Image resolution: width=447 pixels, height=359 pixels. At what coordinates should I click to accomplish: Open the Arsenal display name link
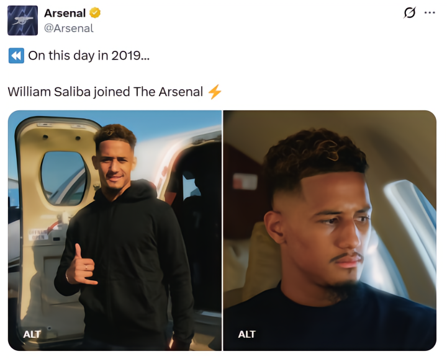pyautogui.click(x=65, y=13)
